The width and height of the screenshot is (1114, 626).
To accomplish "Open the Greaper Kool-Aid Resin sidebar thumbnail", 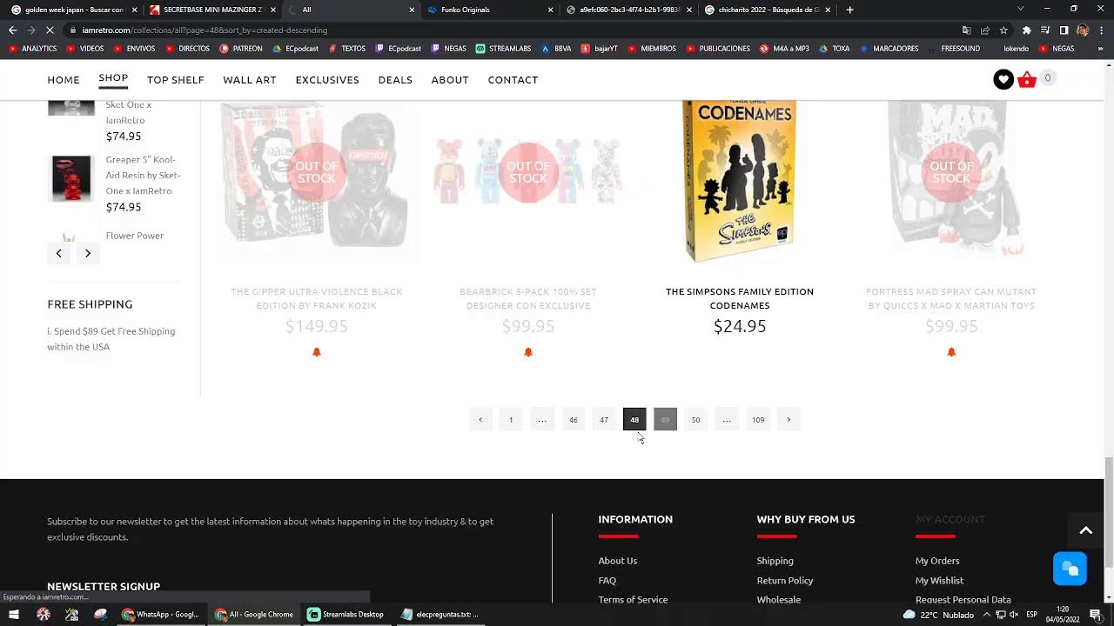I will coord(71,178).
